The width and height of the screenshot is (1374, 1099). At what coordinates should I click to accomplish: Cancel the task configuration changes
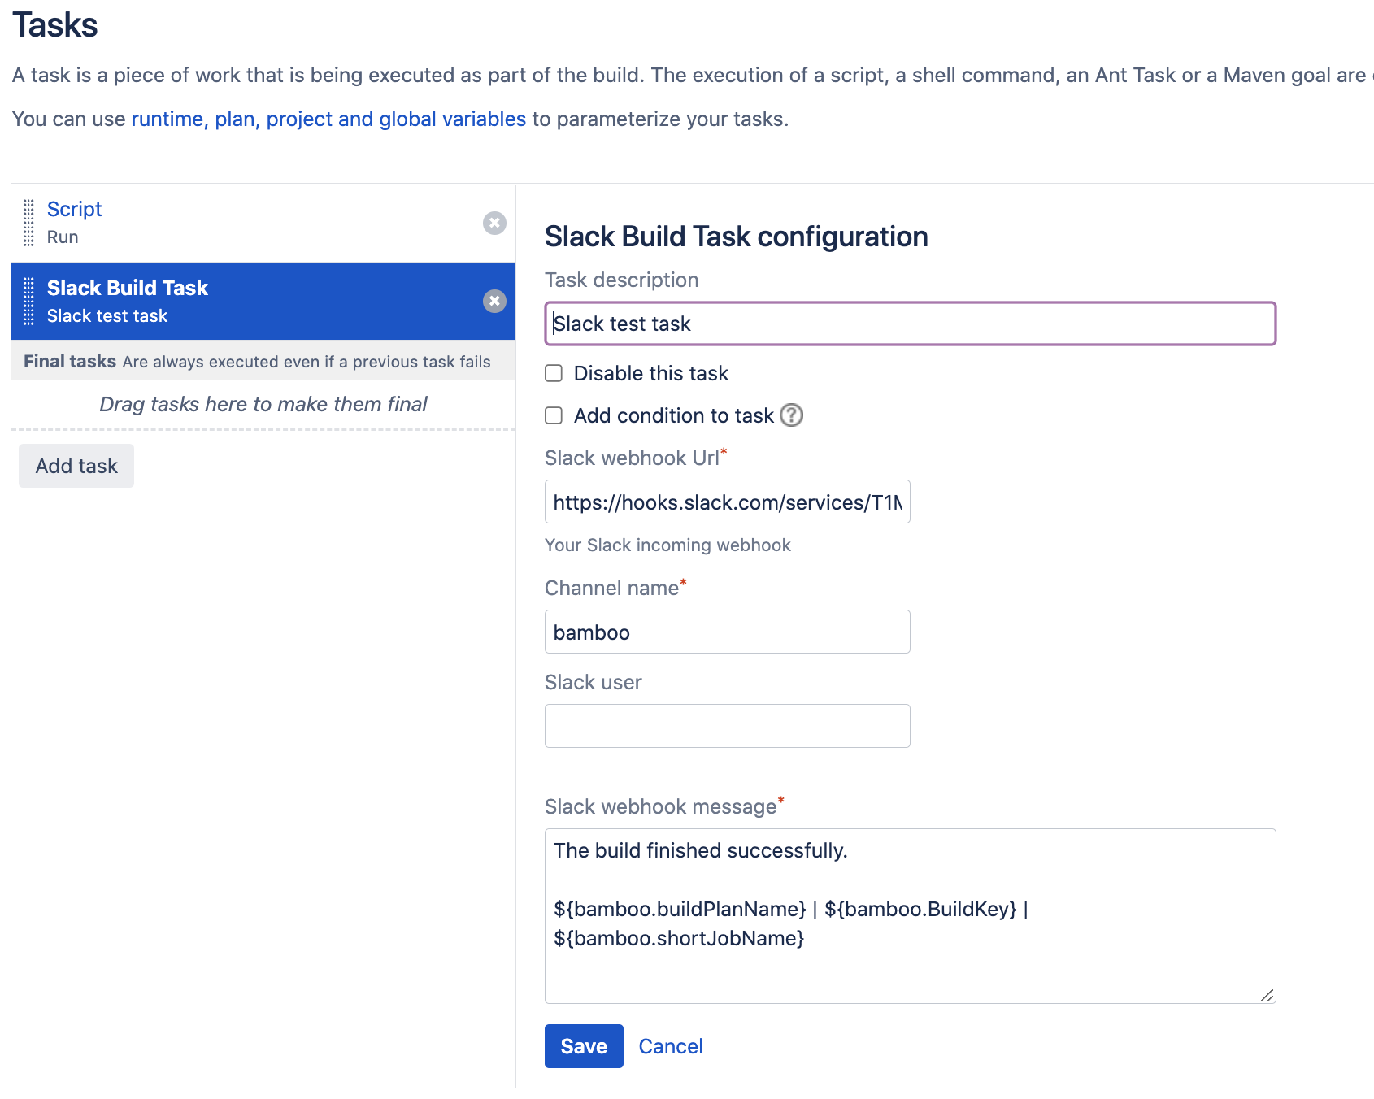(x=670, y=1046)
